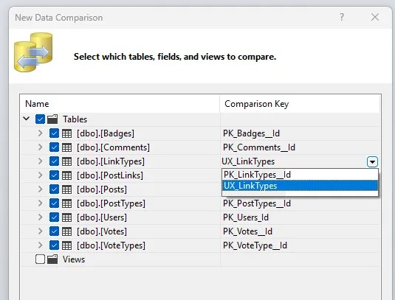This screenshot has width=395, height=300.
Task: Expand the [dbo].[Posts] row
Action: click(40, 189)
